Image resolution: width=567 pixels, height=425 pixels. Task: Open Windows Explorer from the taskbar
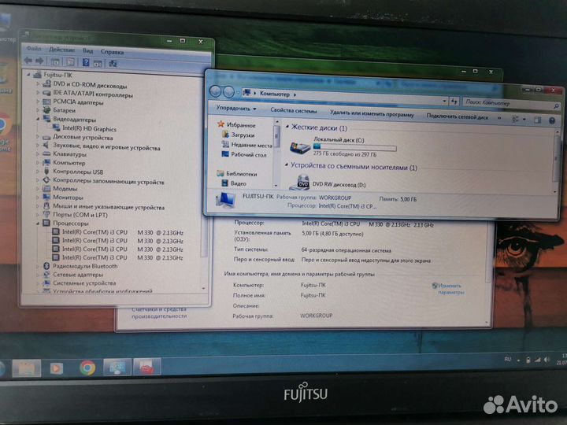[x=27, y=368]
